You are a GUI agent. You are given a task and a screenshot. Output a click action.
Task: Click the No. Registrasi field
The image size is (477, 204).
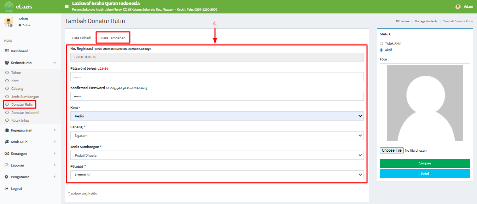[x=217, y=57]
